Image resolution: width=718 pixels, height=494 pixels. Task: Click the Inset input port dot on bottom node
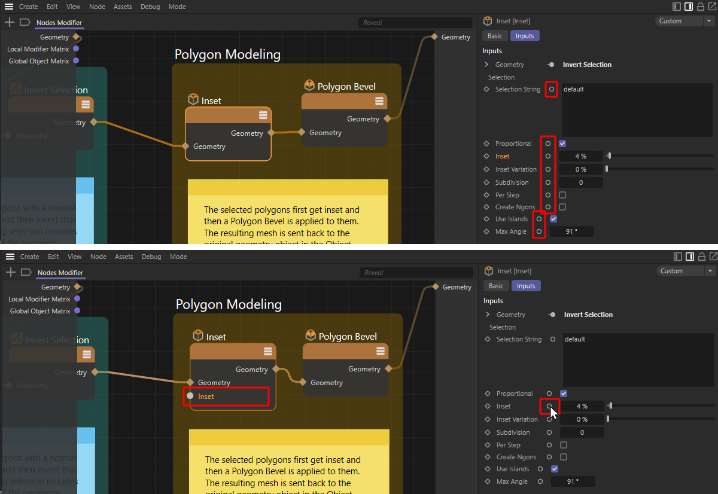[x=190, y=396]
